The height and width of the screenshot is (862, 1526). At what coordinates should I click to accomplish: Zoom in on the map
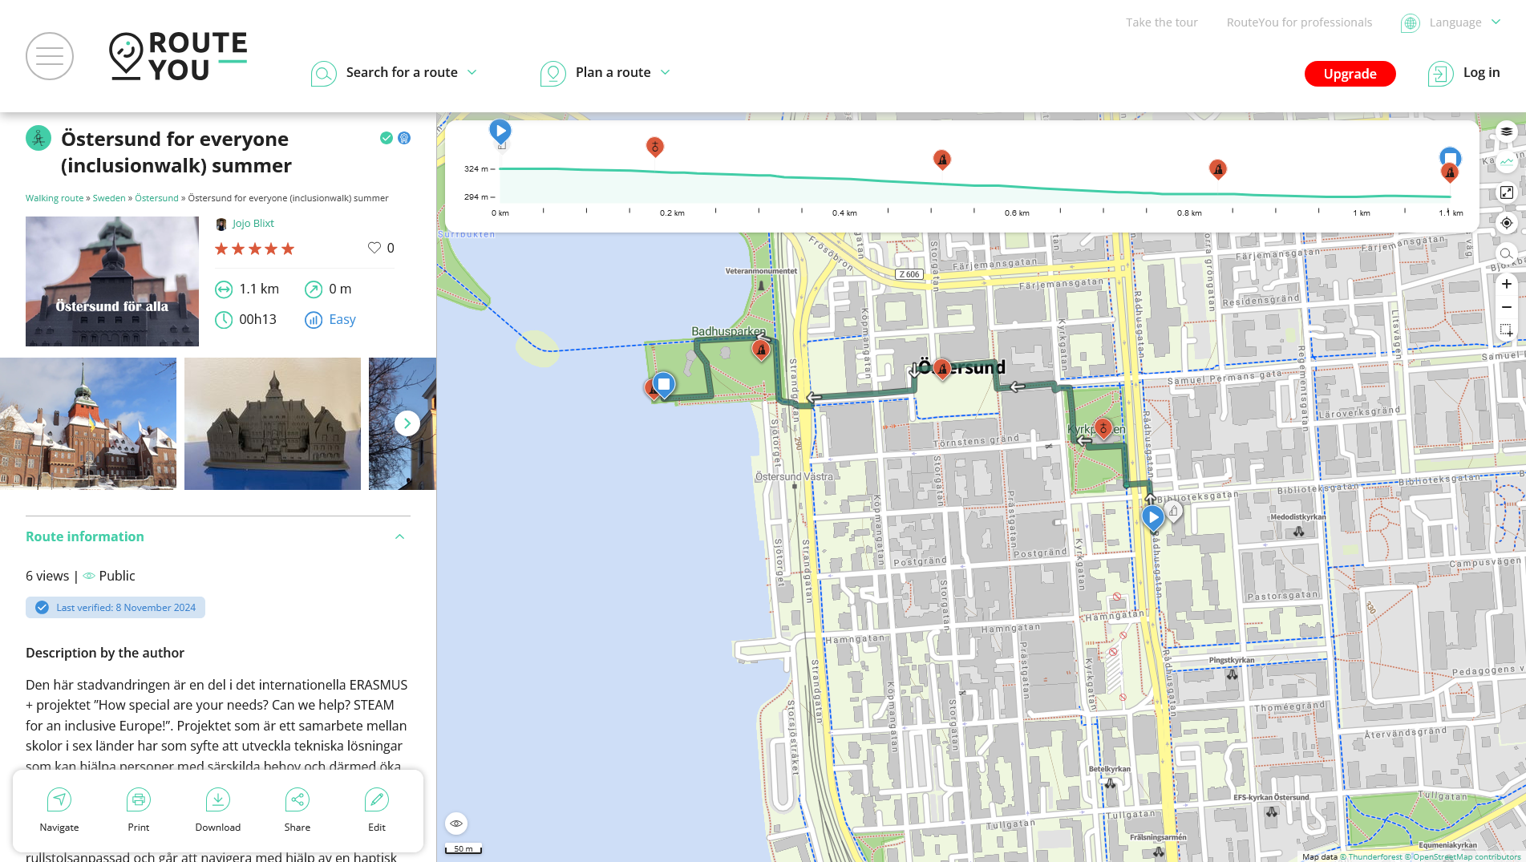(1507, 284)
